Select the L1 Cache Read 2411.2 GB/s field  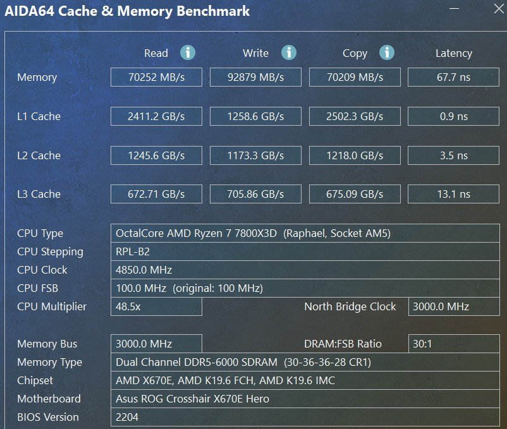(x=157, y=116)
